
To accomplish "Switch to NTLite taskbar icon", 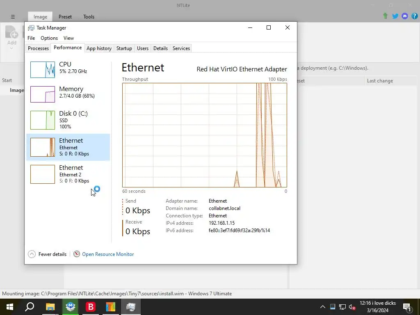I will coord(71,307).
